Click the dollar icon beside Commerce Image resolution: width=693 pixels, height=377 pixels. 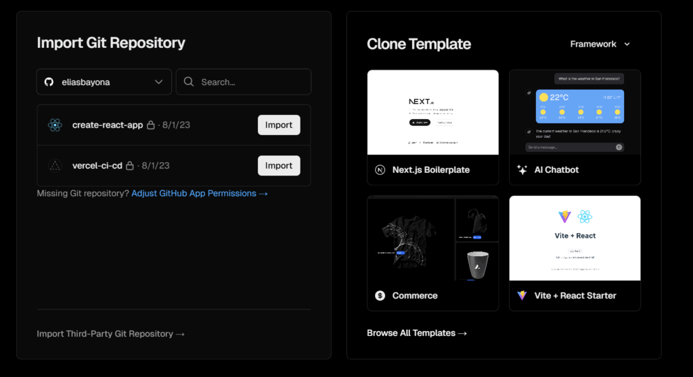pyautogui.click(x=380, y=296)
